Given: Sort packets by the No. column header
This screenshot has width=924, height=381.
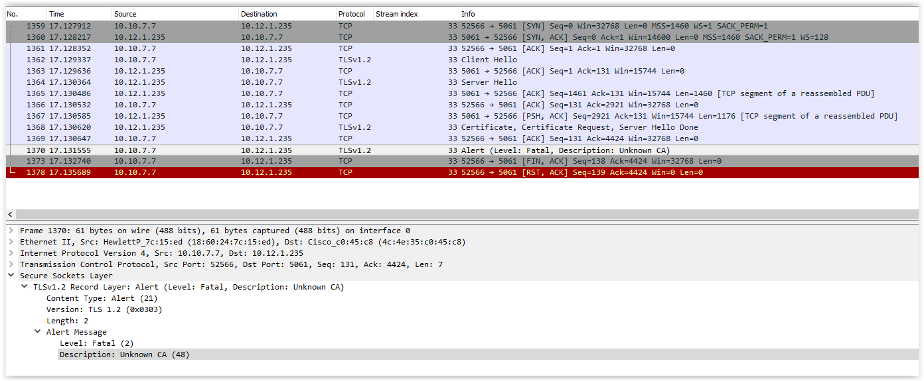Looking at the screenshot, I should [26, 14].
